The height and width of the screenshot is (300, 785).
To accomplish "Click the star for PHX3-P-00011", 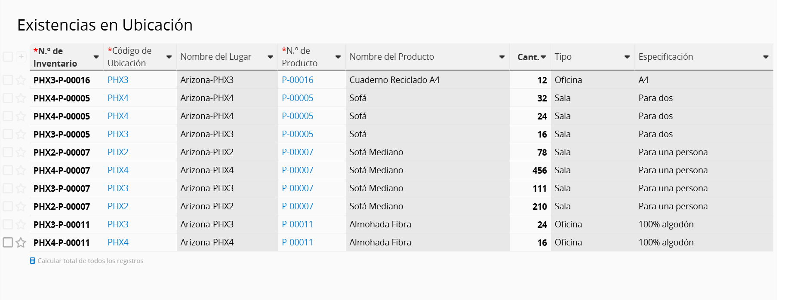I will (x=21, y=224).
